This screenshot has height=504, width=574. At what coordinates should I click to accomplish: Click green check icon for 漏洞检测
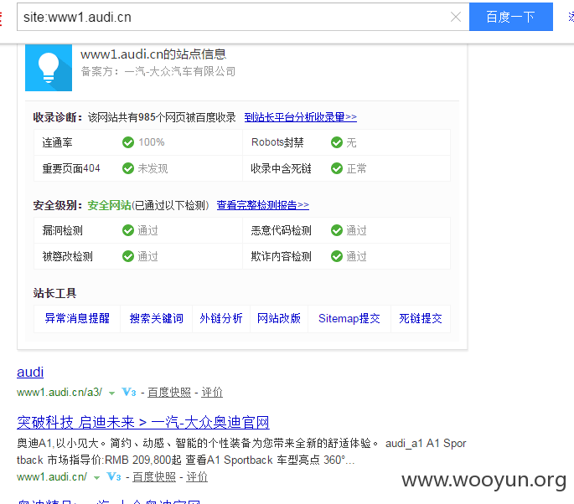pos(128,230)
